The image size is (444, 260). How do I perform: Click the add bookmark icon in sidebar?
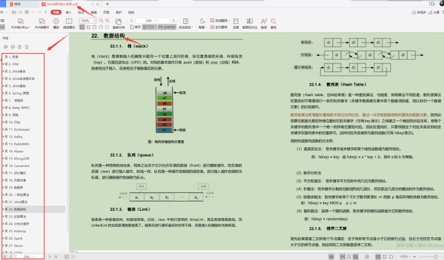[x=20, y=47]
